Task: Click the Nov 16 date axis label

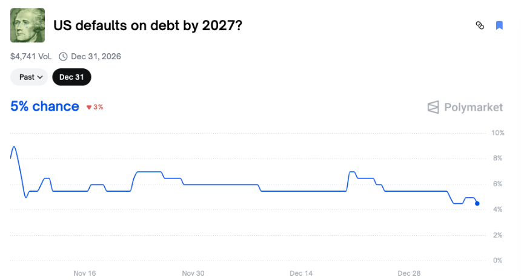Action: (x=85, y=273)
